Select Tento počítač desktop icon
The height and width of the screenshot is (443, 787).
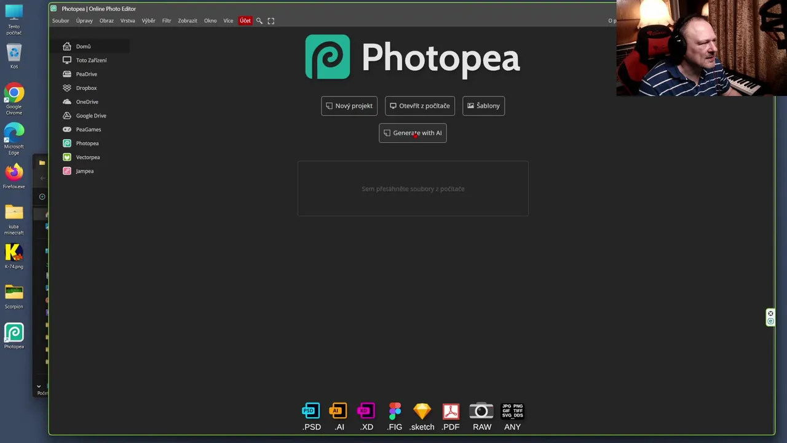[14, 20]
